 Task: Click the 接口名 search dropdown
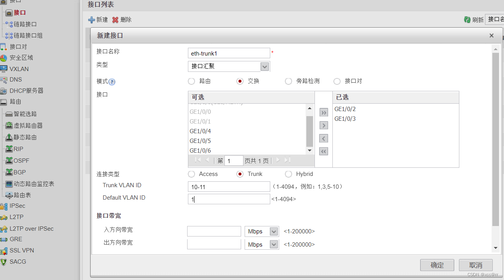click(x=495, y=19)
